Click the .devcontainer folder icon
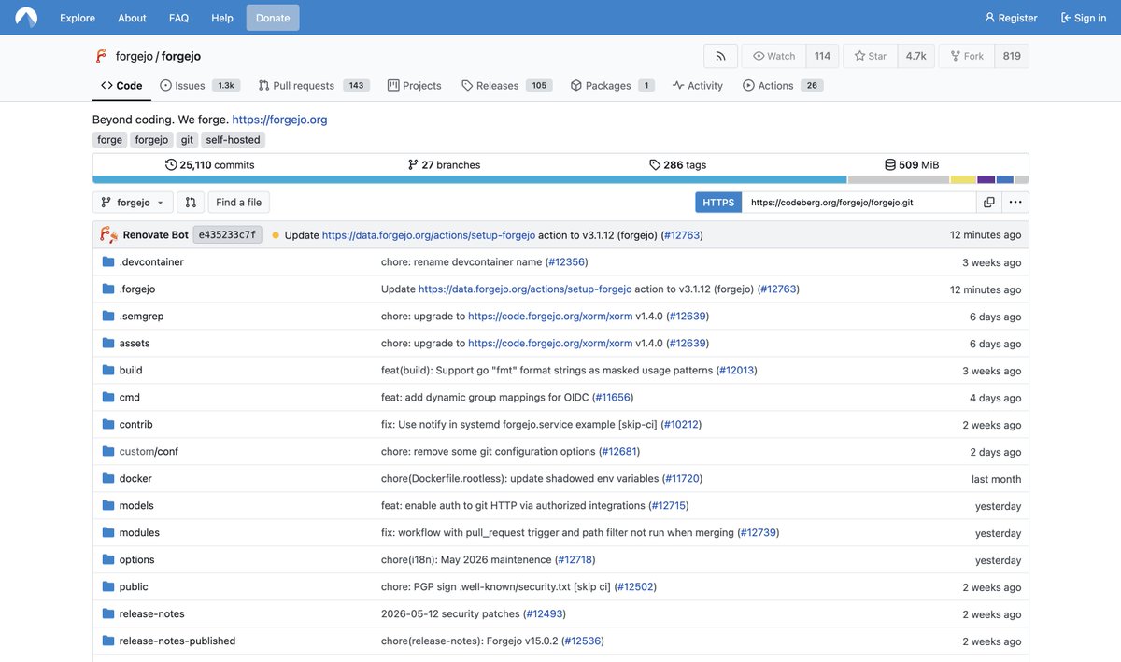Image resolution: width=1121 pixels, height=662 pixels. (x=108, y=262)
